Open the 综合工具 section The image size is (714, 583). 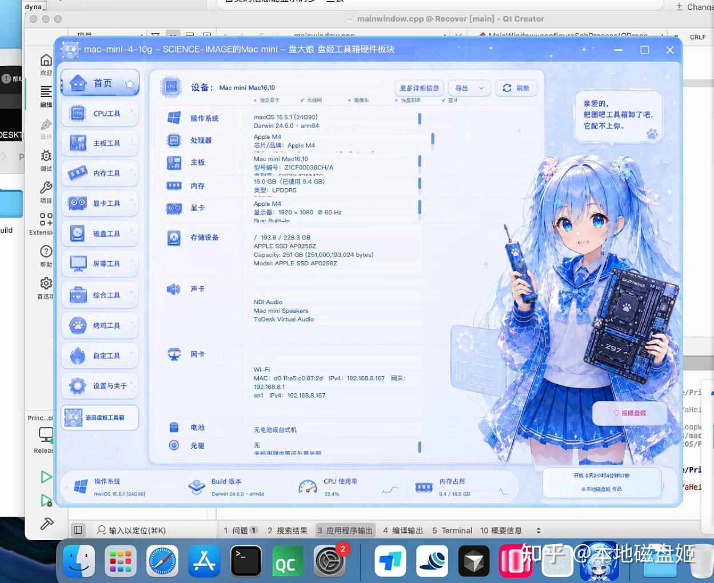[x=99, y=296]
